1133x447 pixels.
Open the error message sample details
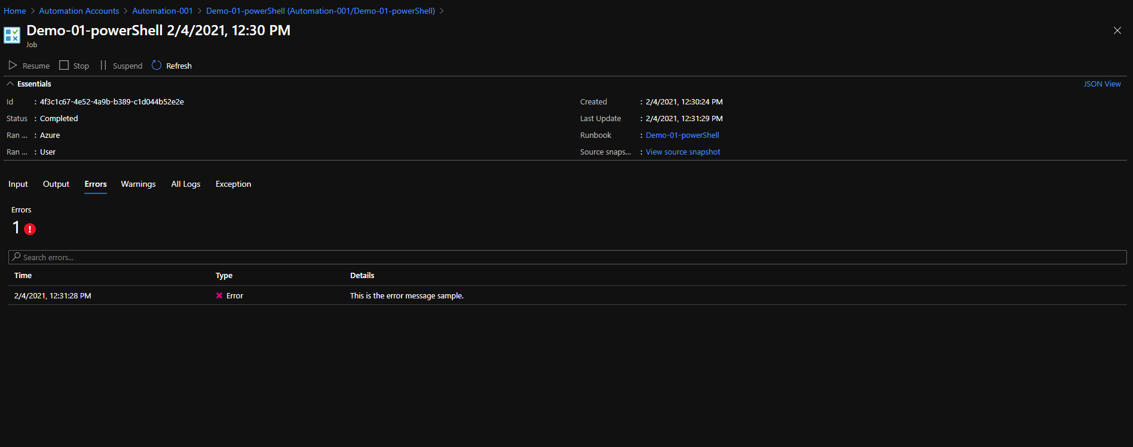(x=407, y=295)
